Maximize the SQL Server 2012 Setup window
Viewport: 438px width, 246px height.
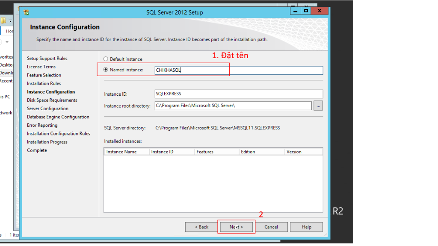[x=306, y=11]
